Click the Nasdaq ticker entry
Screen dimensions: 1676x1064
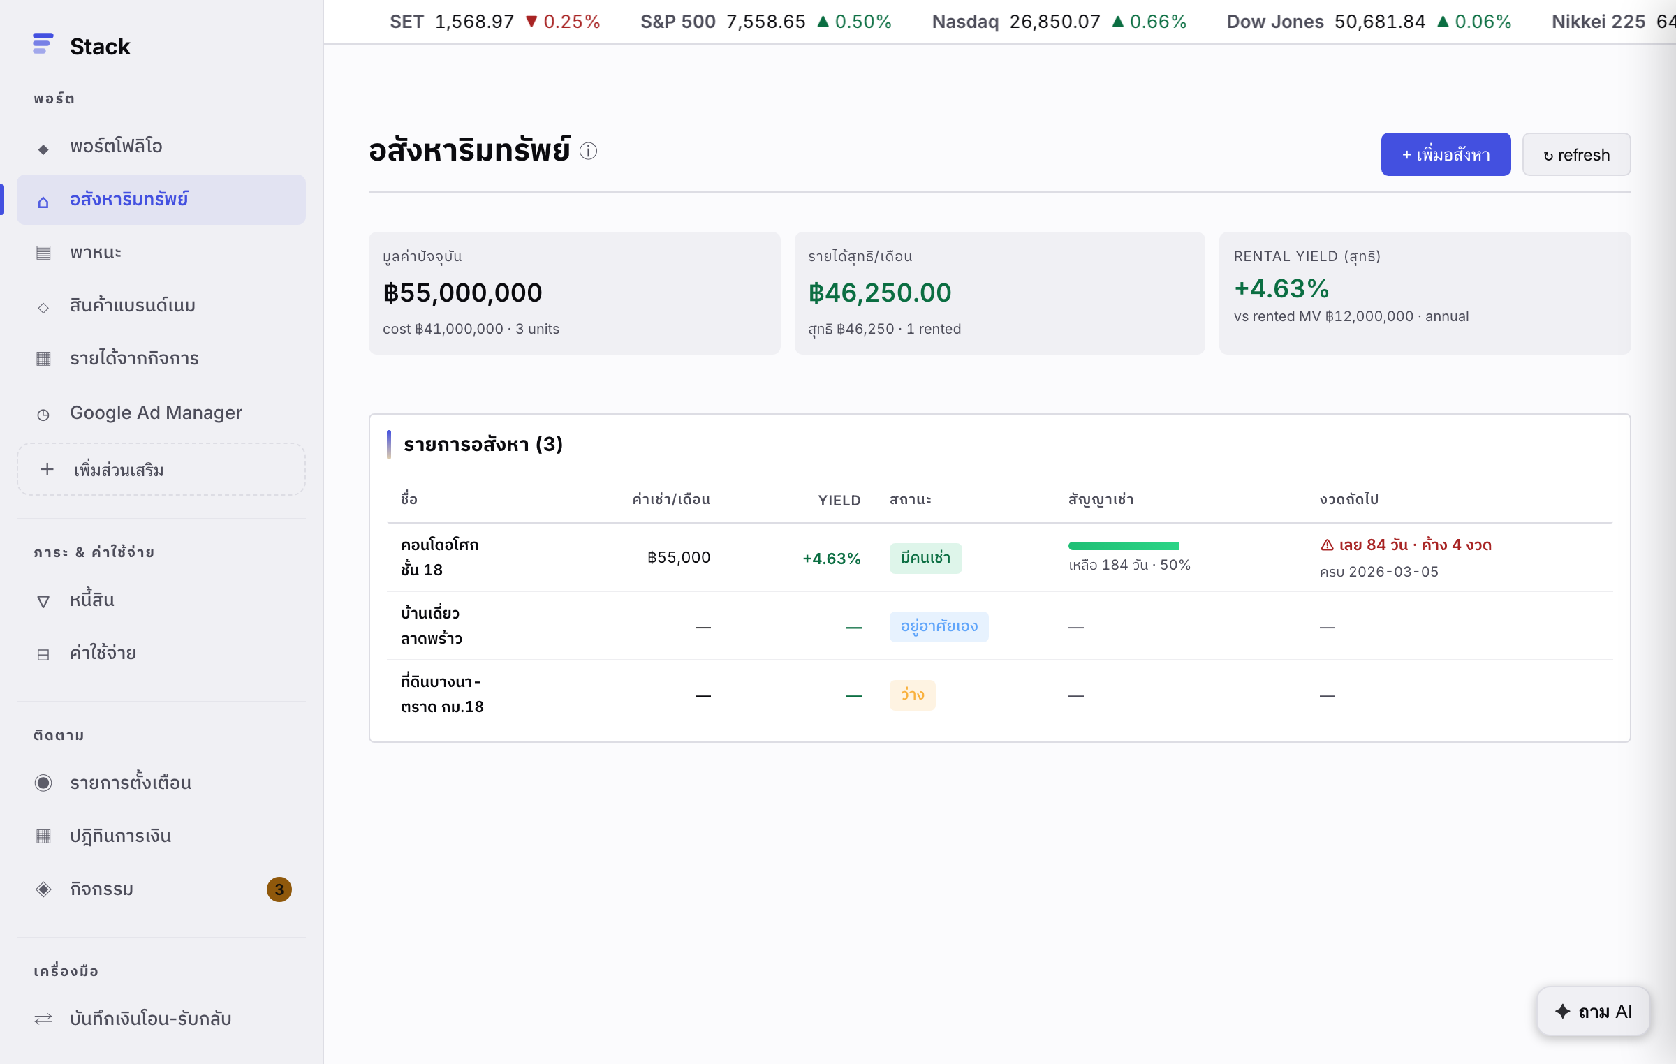point(1059,22)
